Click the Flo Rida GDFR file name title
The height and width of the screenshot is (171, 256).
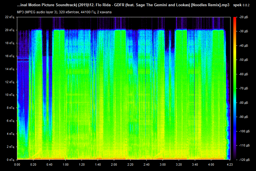(123, 6)
